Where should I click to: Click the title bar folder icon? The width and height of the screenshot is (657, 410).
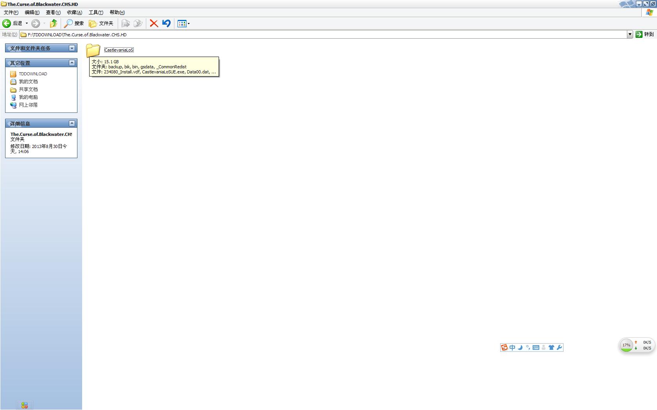pos(4,4)
